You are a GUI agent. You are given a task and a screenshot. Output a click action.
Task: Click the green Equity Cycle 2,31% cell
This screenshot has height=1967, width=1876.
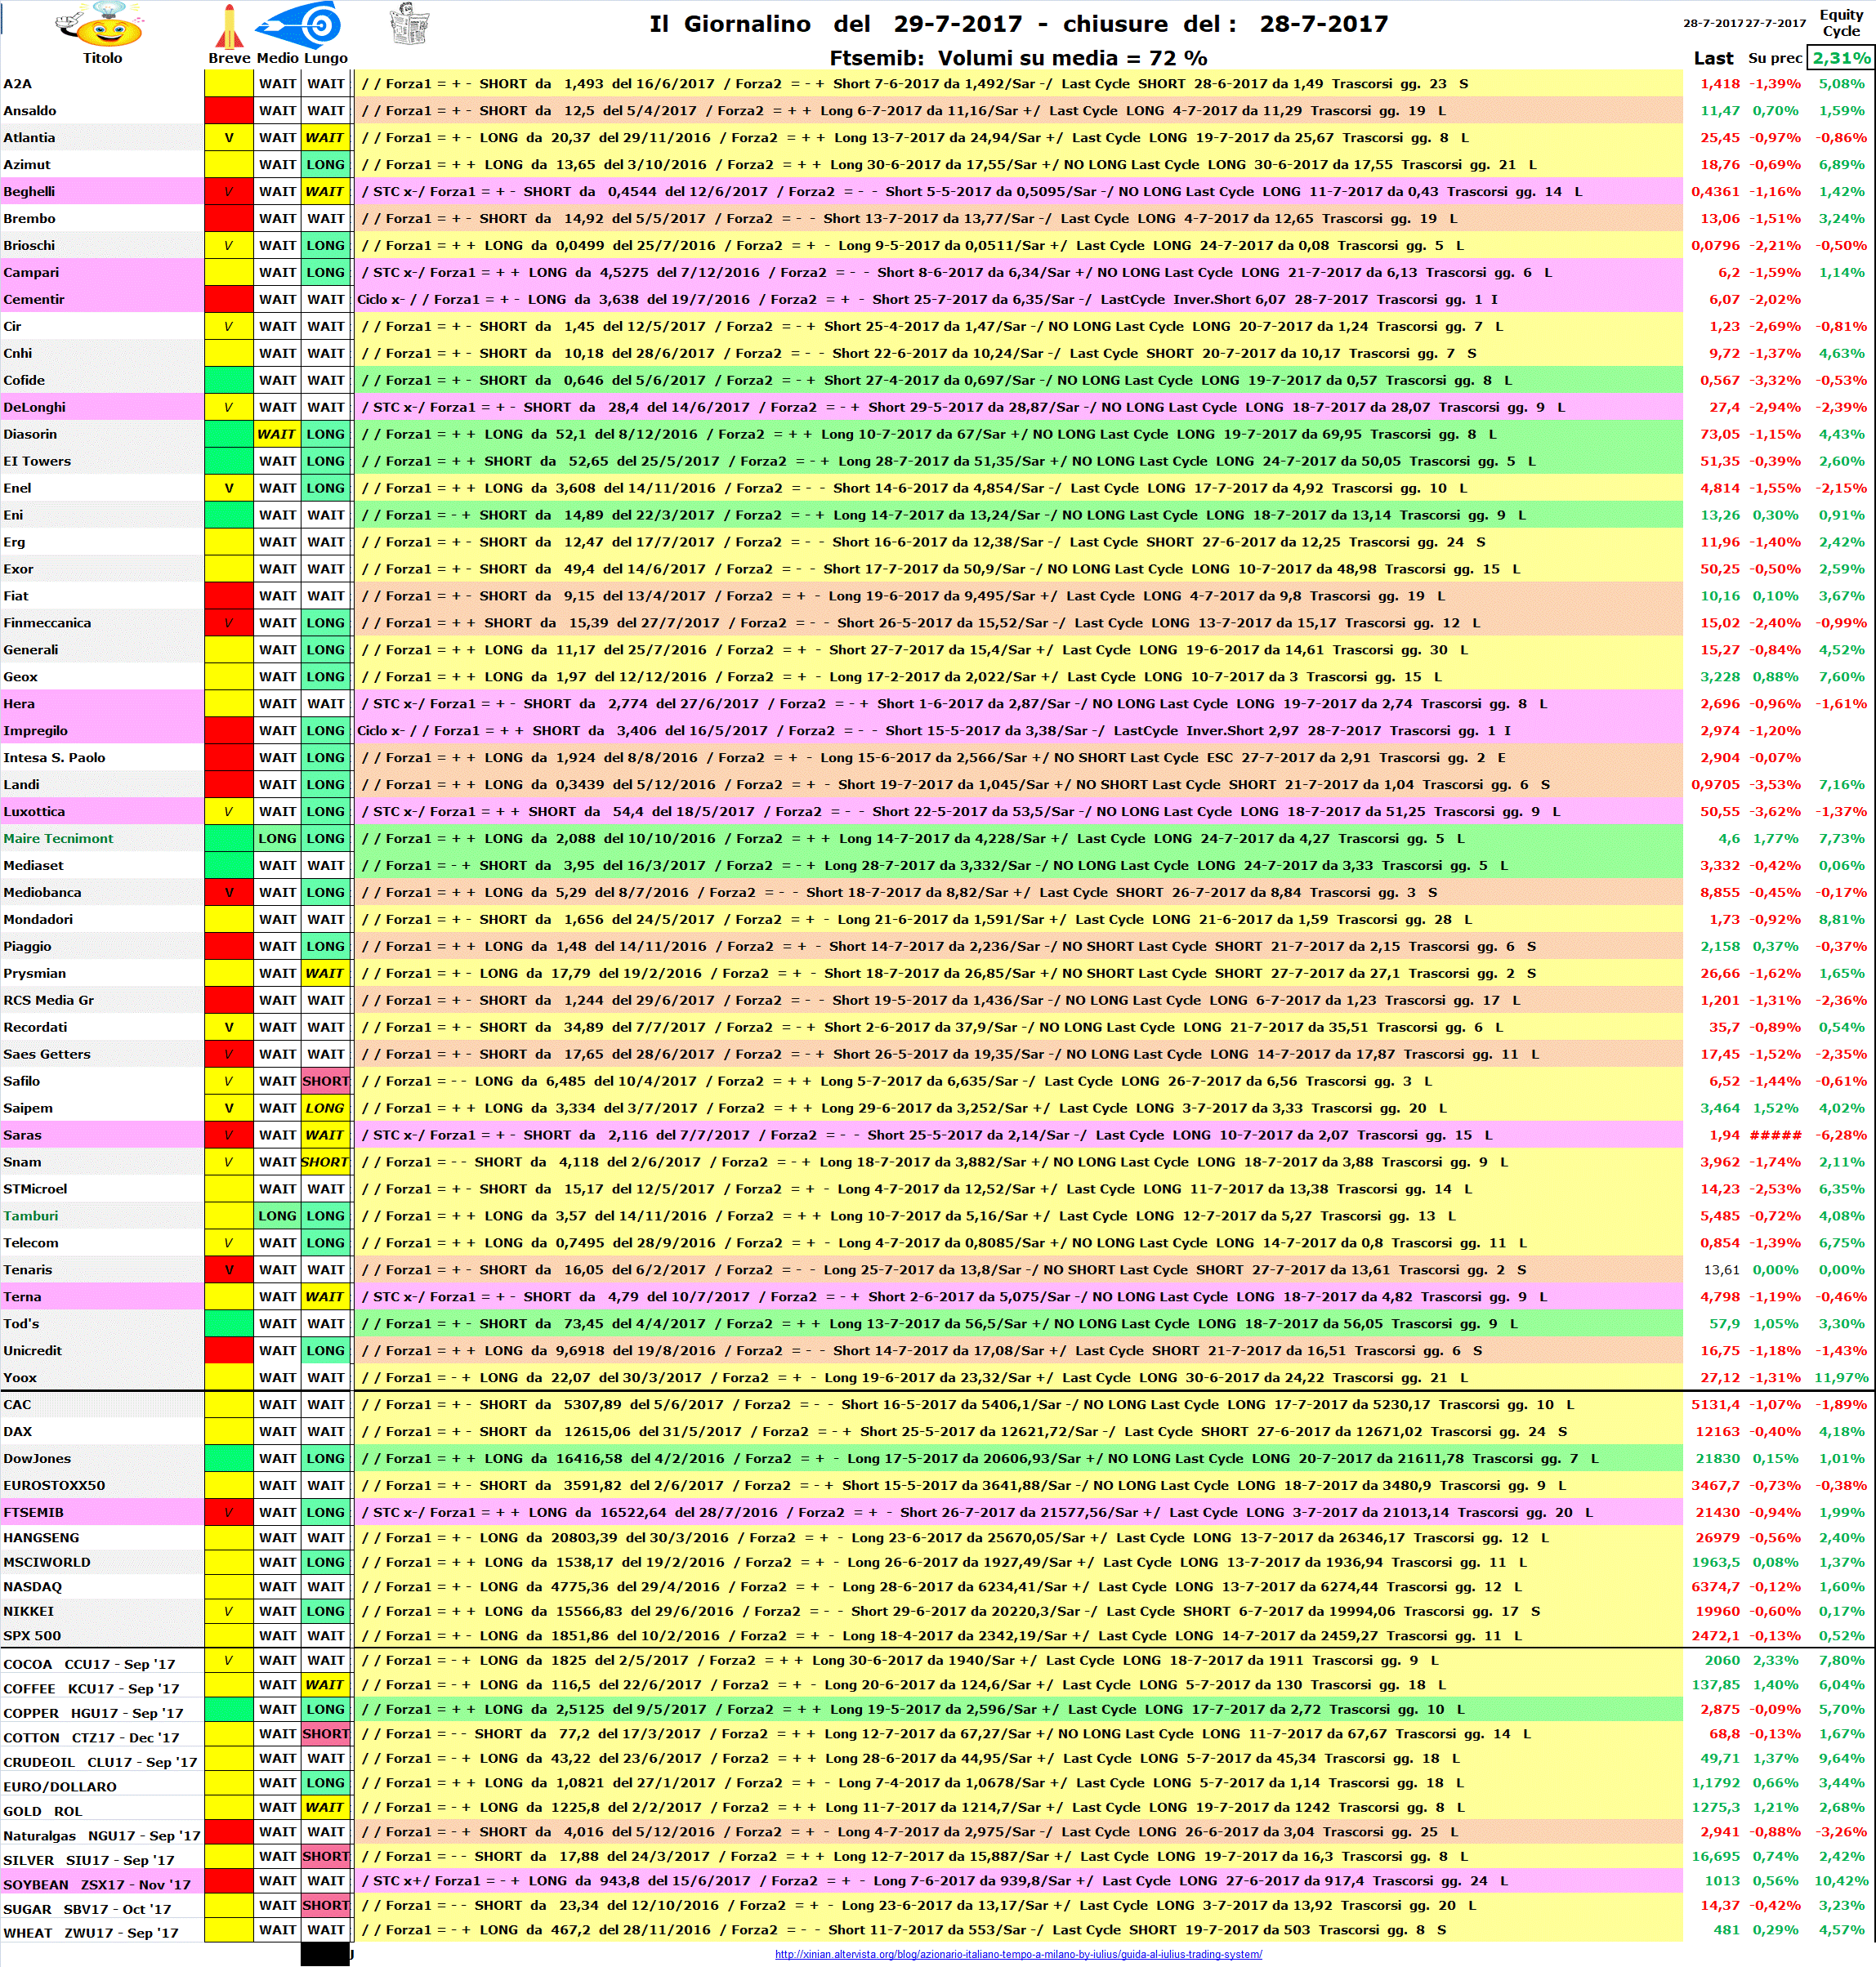click(x=1841, y=58)
